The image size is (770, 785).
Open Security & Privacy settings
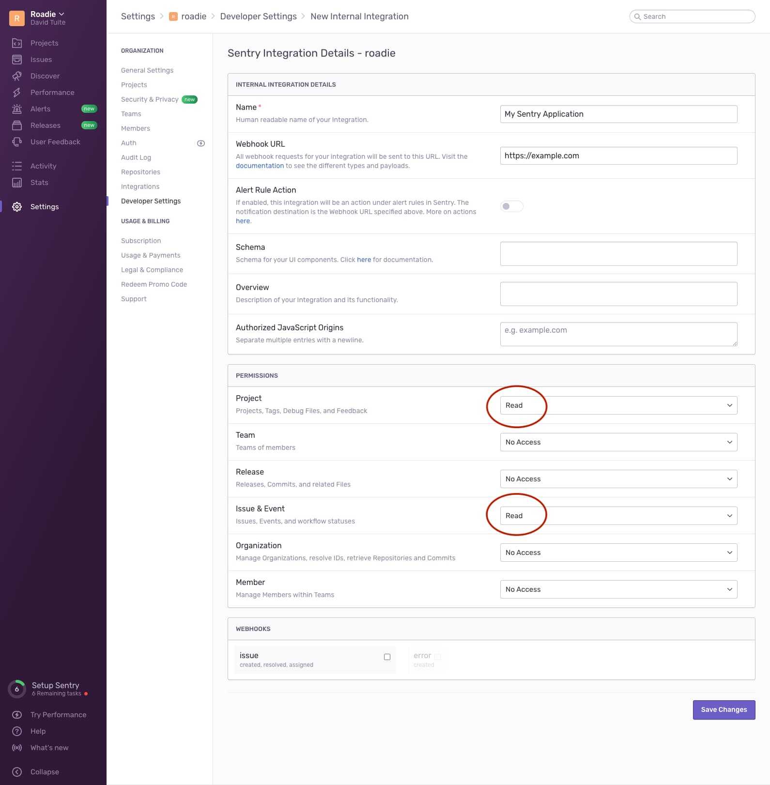point(150,99)
